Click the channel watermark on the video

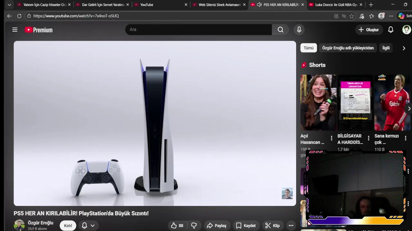(287, 193)
